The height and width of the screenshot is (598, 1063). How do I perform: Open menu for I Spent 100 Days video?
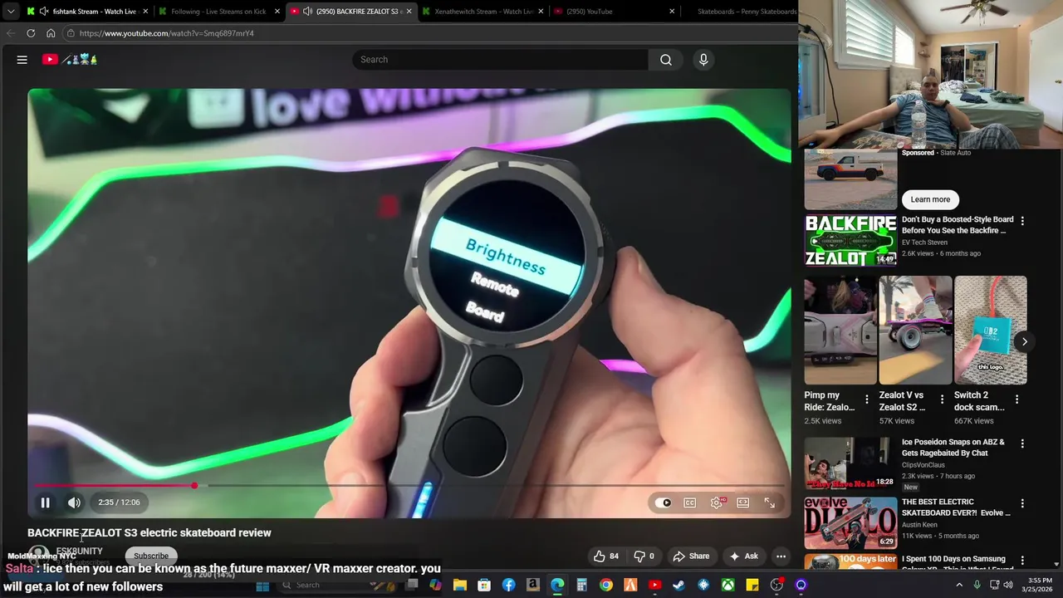pyautogui.click(x=1022, y=561)
